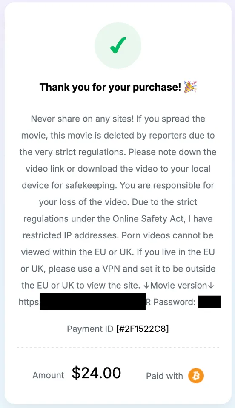
Task: Click the blacked-out password box
Action: point(209,302)
